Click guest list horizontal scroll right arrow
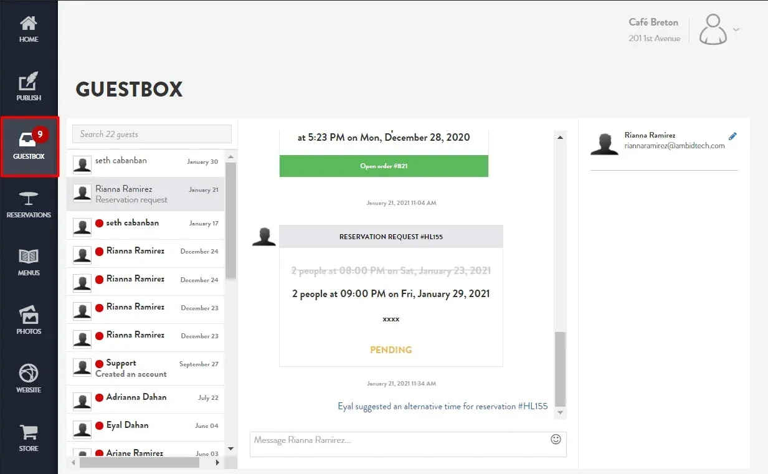This screenshot has width=768, height=474. pyautogui.click(x=217, y=463)
